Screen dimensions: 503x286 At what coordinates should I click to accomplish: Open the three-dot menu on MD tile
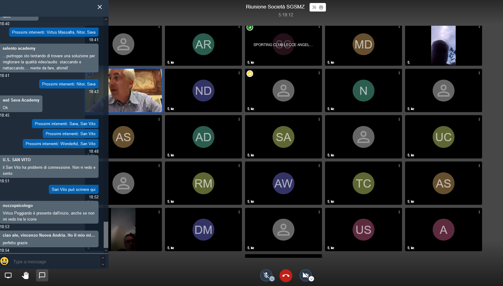coord(399,27)
